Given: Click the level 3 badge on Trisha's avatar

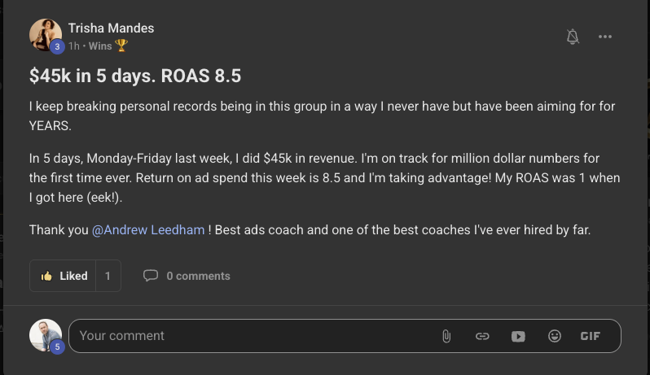Looking at the screenshot, I should point(57,47).
